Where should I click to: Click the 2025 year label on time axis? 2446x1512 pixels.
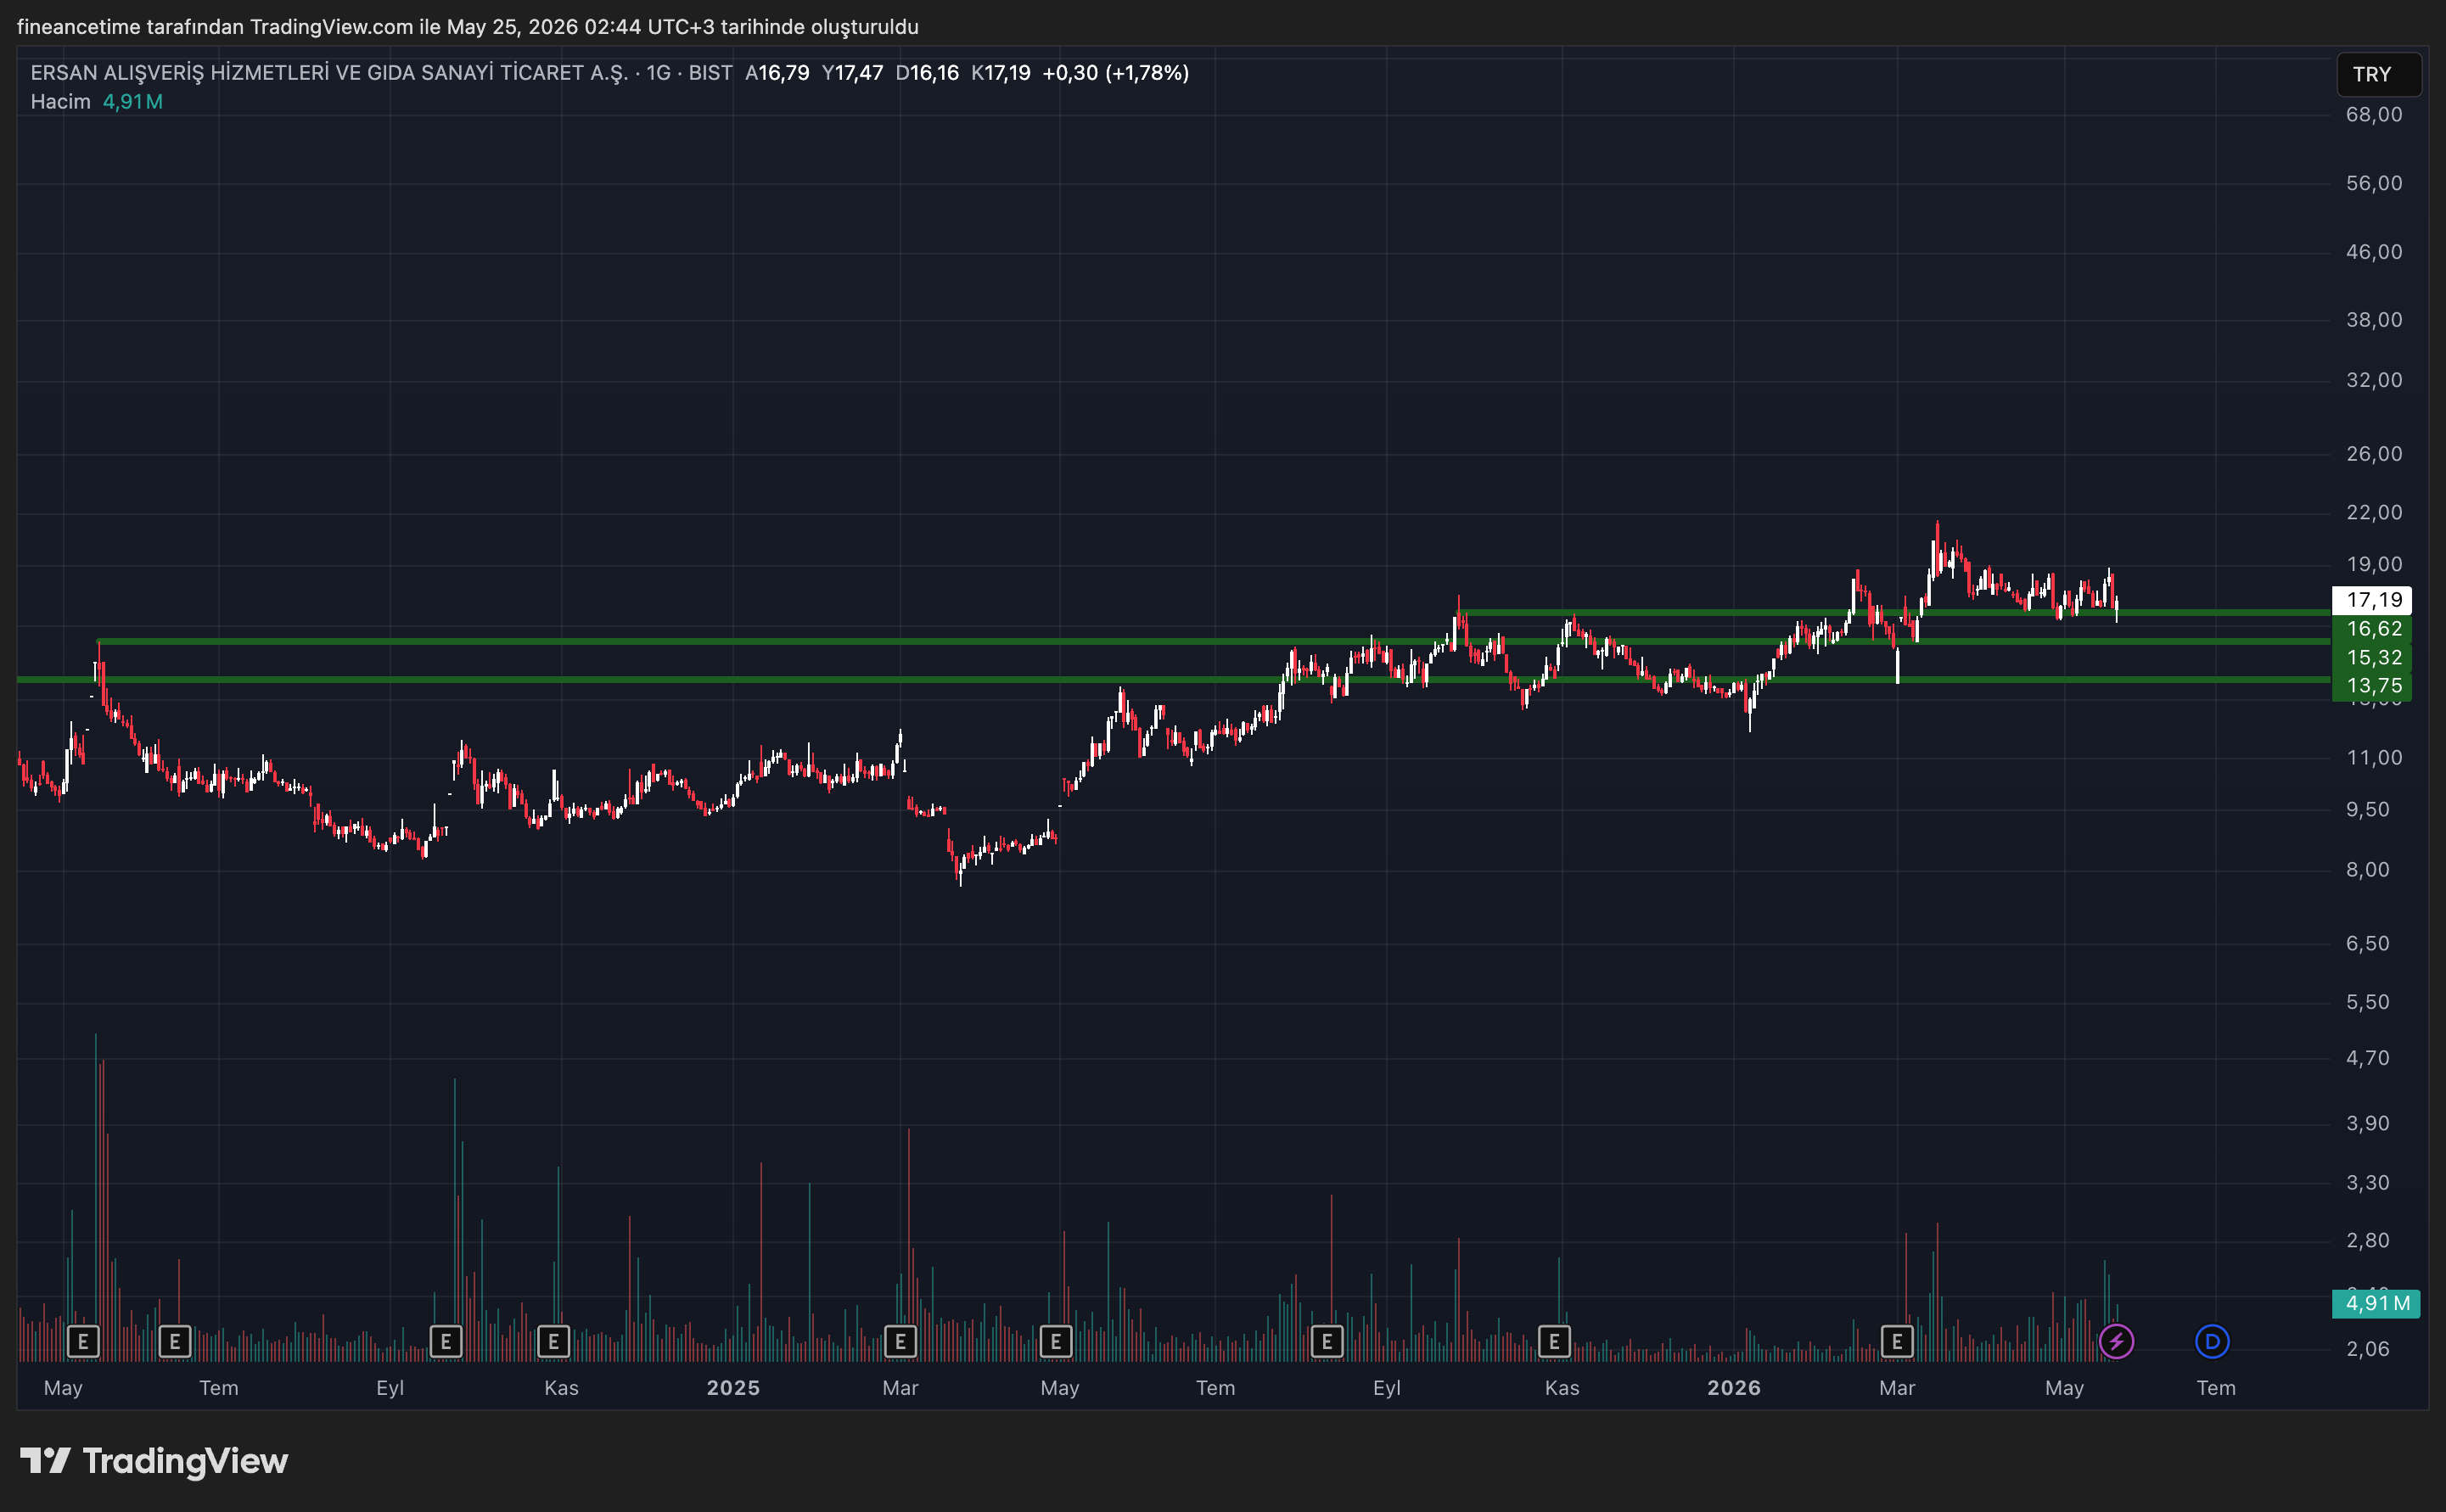point(733,1388)
